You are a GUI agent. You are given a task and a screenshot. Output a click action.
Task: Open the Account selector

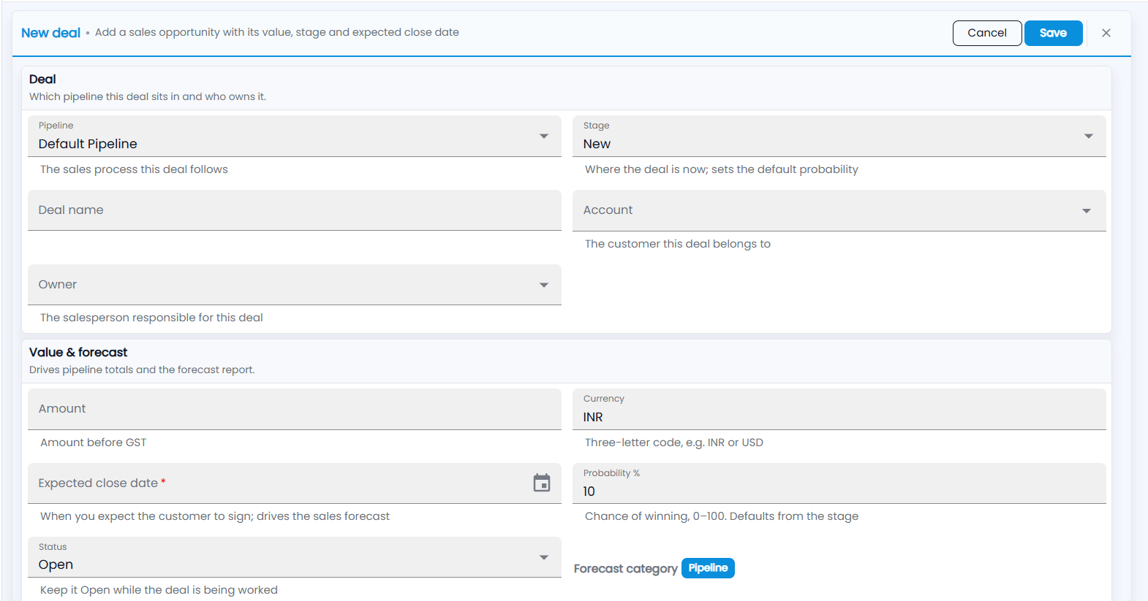pyautogui.click(x=839, y=210)
